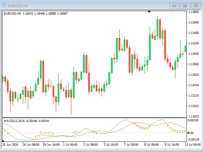Click the 9 Jul 16:00 time label

pyautogui.click(x=172, y=145)
